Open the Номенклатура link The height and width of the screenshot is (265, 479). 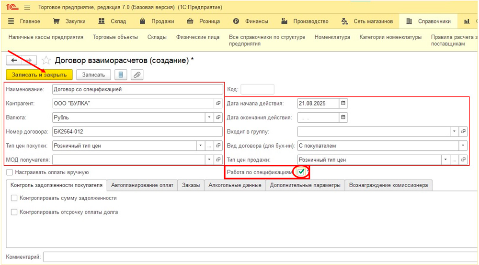(332, 37)
